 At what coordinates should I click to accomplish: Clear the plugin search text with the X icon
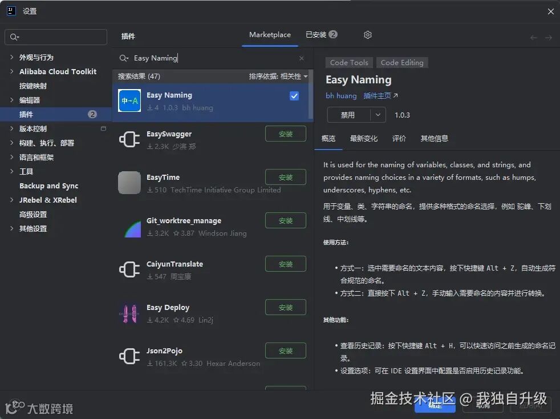coord(302,58)
